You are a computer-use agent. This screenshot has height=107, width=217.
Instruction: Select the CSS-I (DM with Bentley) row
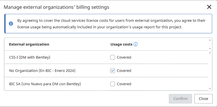click(106, 57)
